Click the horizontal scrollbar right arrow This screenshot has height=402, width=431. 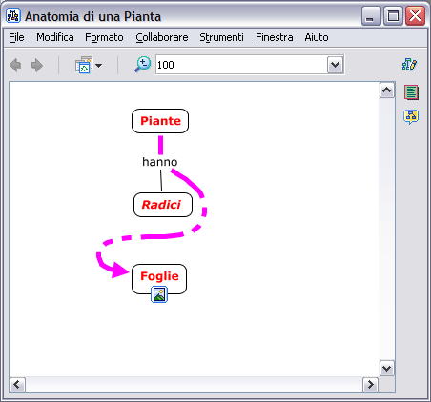tap(371, 385)
